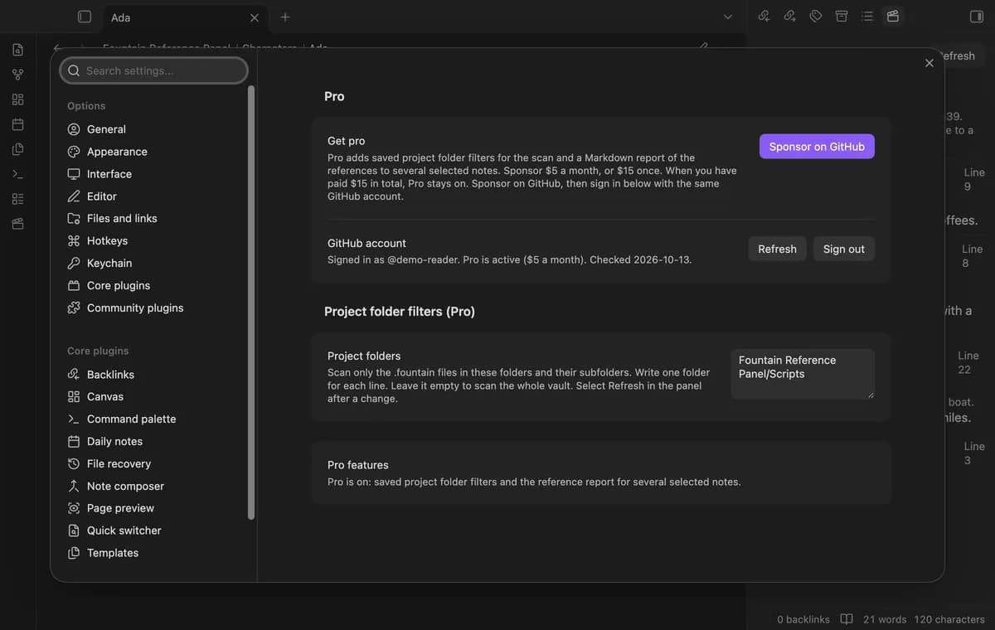Image resolution: width=995 pixels, height=630 pixels.
Task: Close the settings dialog
Action: [929, 63]
